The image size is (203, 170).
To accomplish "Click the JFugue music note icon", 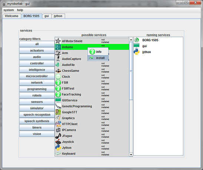I will pos(58,136).
